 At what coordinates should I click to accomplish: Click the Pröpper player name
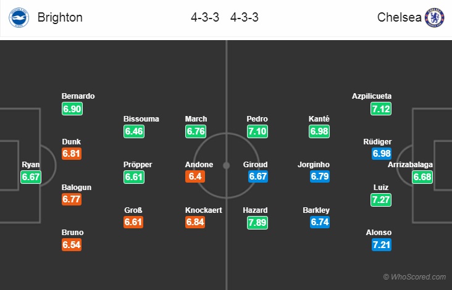click(x=138, y=165)
